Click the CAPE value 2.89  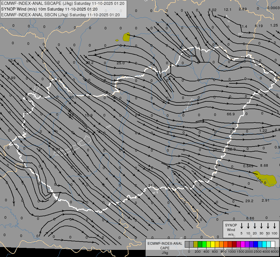point(243,9)
